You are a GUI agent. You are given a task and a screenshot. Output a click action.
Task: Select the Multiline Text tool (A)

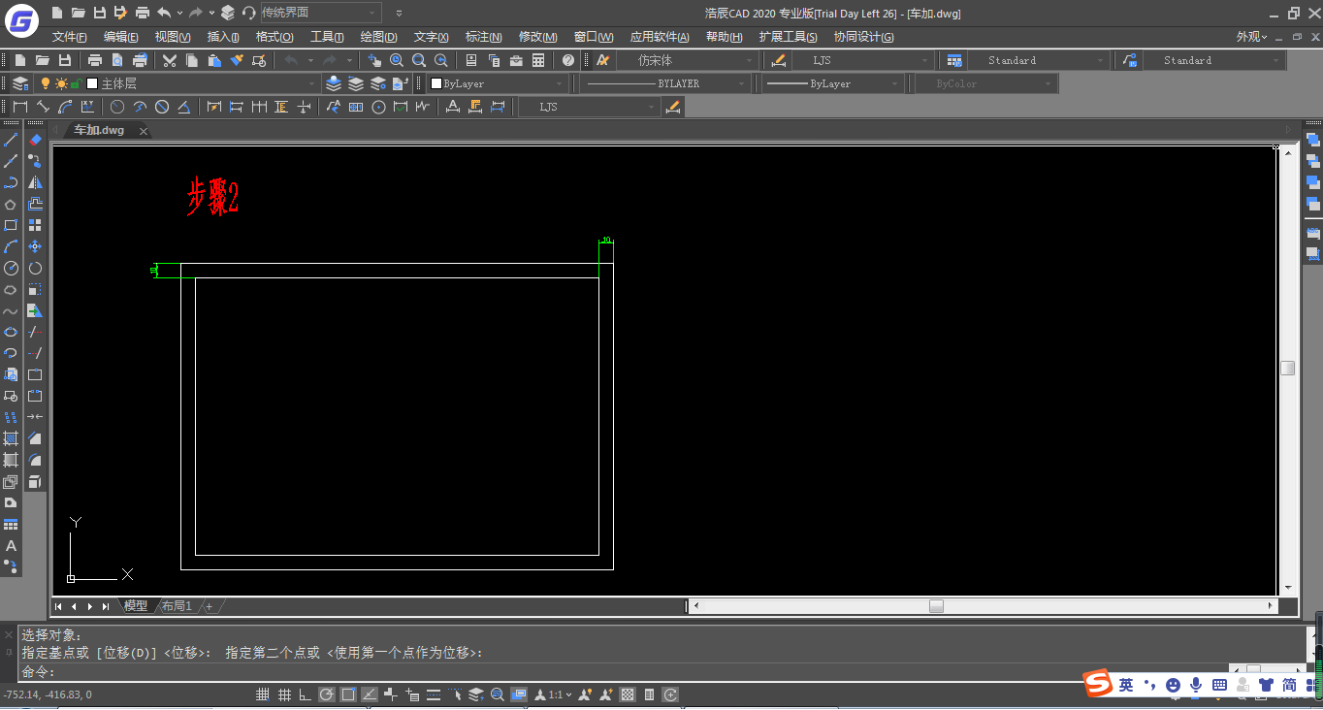click(11, 546)
